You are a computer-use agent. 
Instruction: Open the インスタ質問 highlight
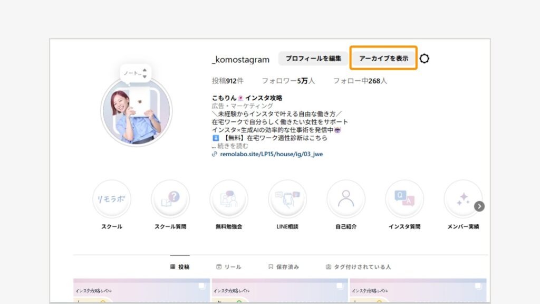404,199
